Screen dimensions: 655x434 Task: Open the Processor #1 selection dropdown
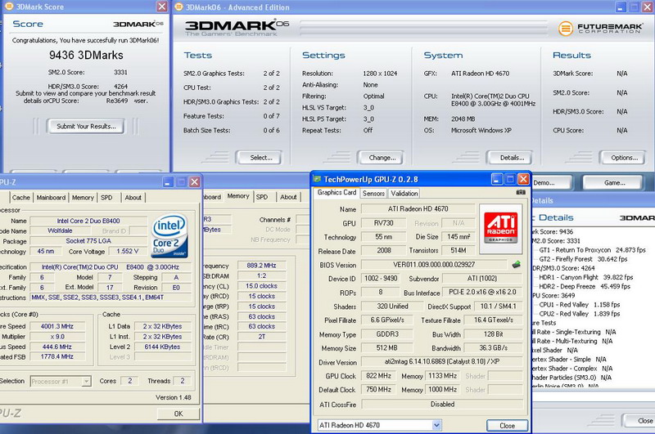[x=86, y=382]
